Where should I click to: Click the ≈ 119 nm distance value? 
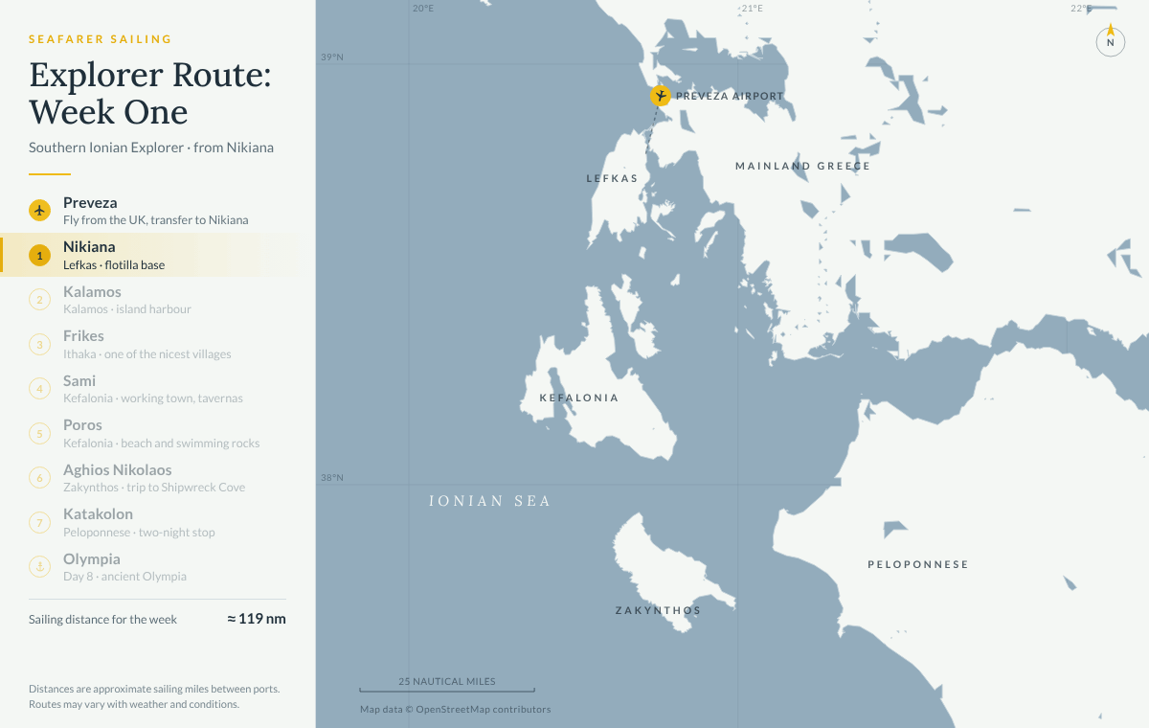[257, 619]
